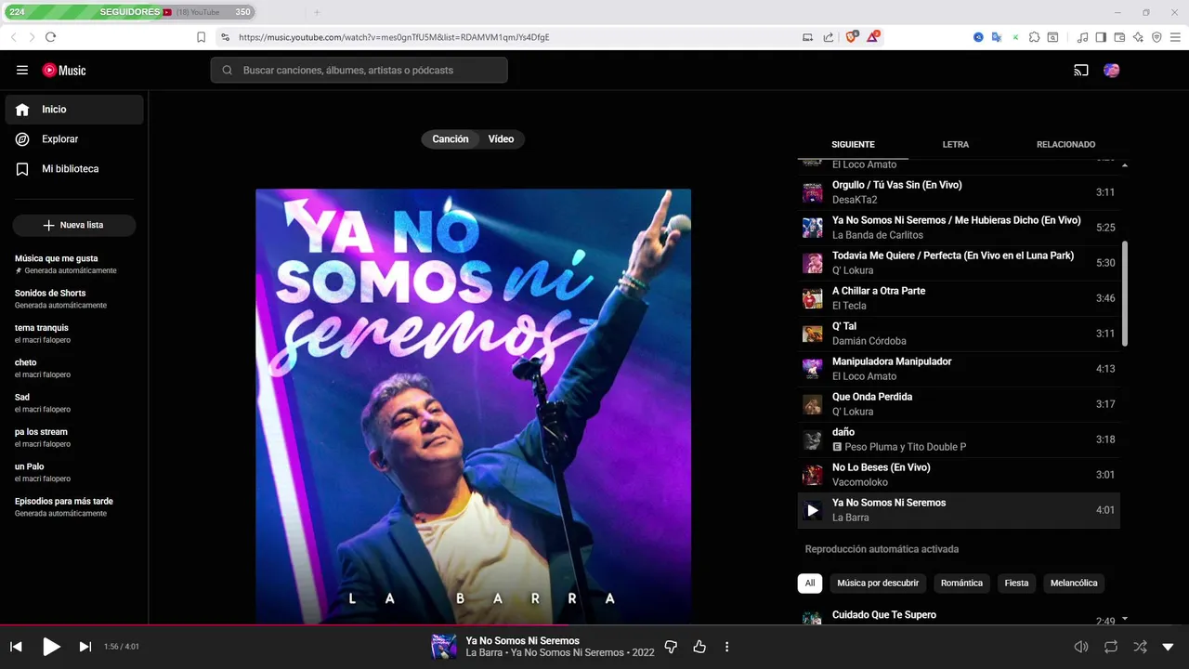
Task: Play Q' Tal by Damián Córdoba
Action: point(959,334)
